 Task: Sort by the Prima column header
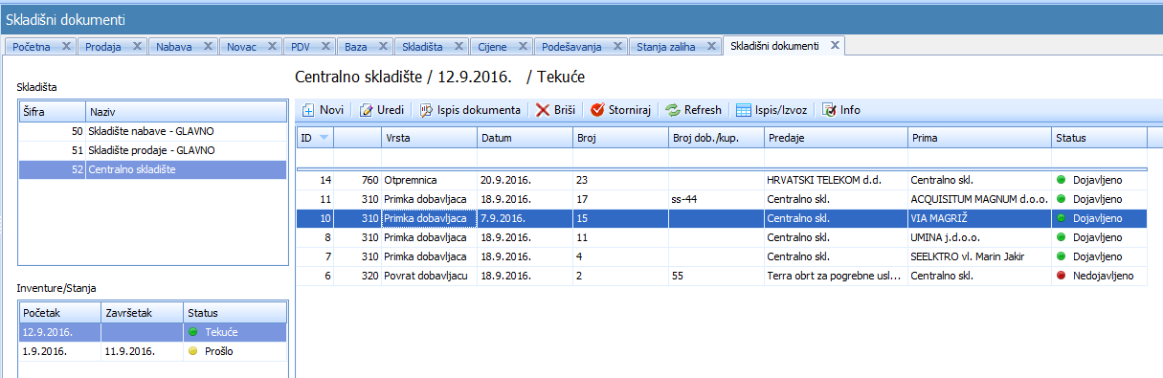pyautogui.click(x=980, y=138)
